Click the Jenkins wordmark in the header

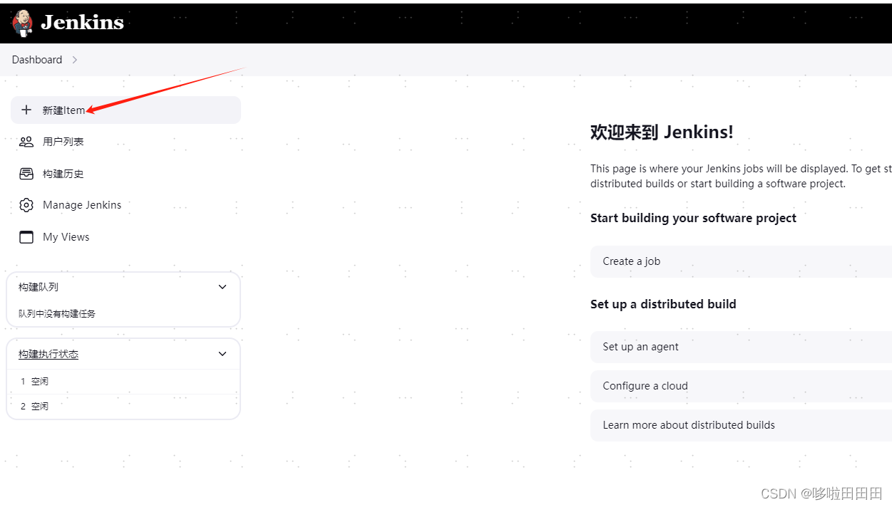(82, 22)
